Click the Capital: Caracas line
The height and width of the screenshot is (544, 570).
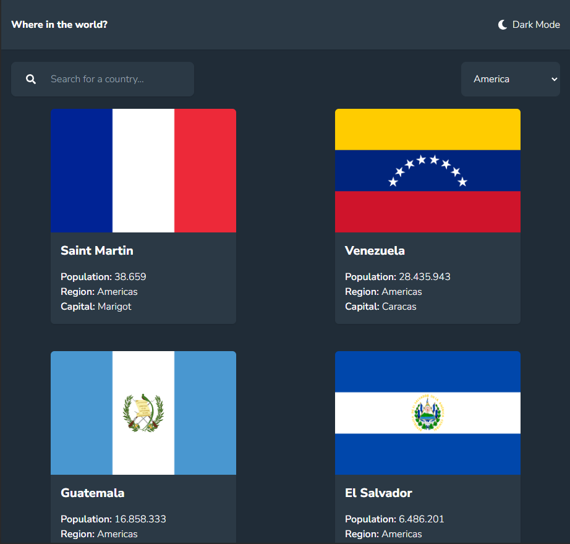(381, 306)
